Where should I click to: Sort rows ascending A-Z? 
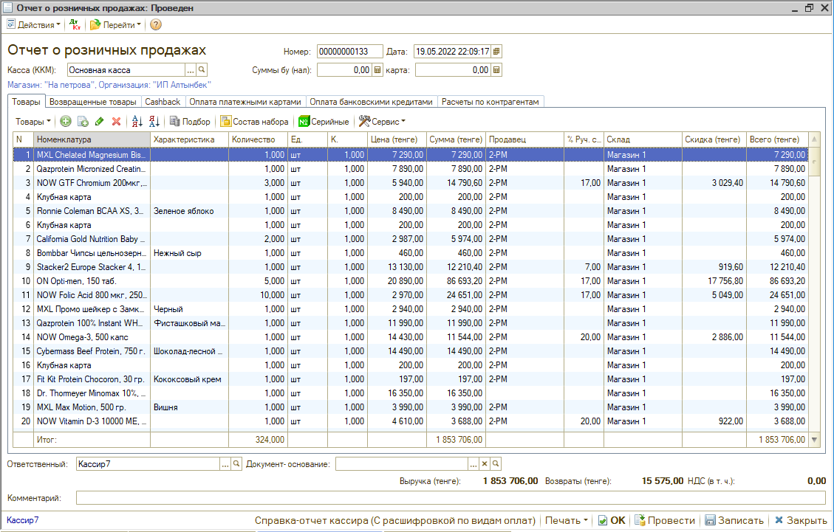tap(136, 122)
